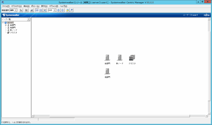Click the crossed tools toolbar icon

(45, 10)
